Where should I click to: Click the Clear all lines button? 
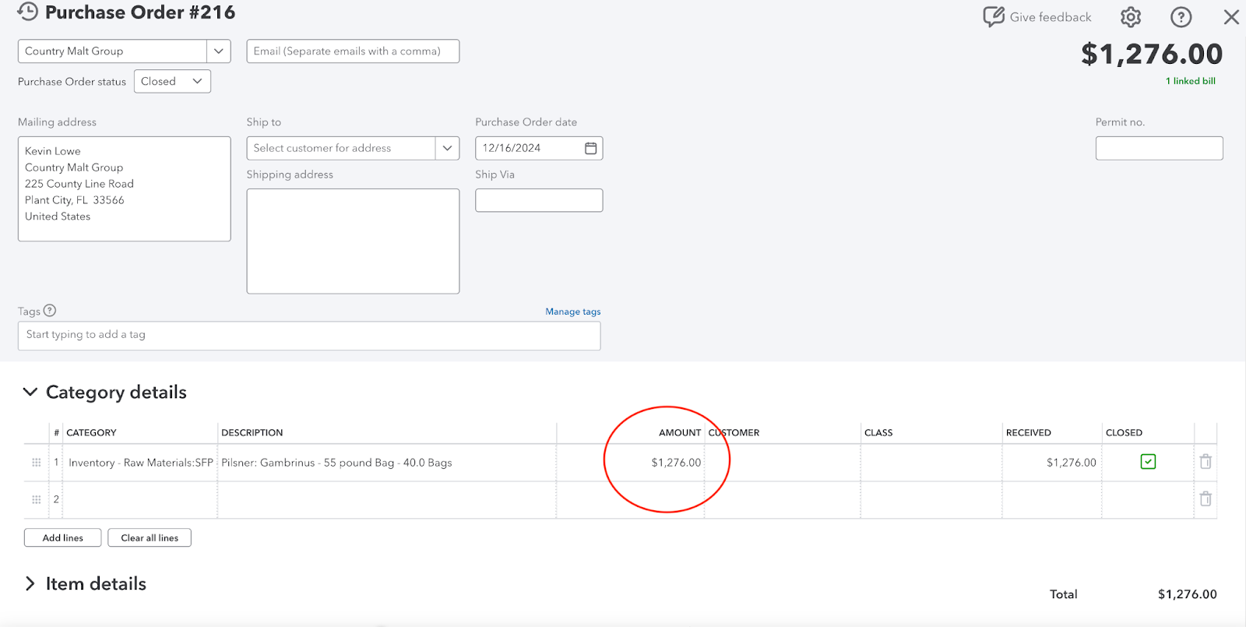click(150, 537)
